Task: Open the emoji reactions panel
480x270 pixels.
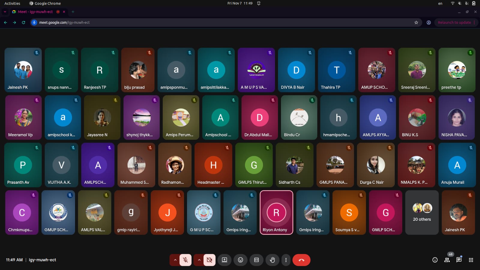Action: pos(240,260)
